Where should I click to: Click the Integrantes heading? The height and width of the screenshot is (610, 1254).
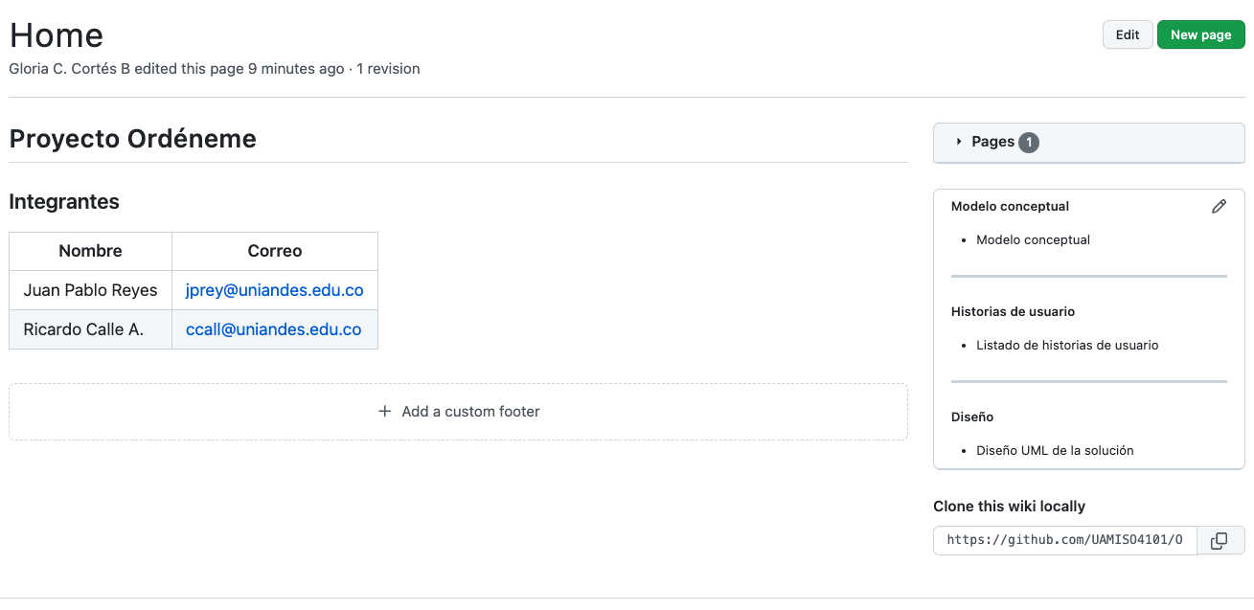[64, 202]
